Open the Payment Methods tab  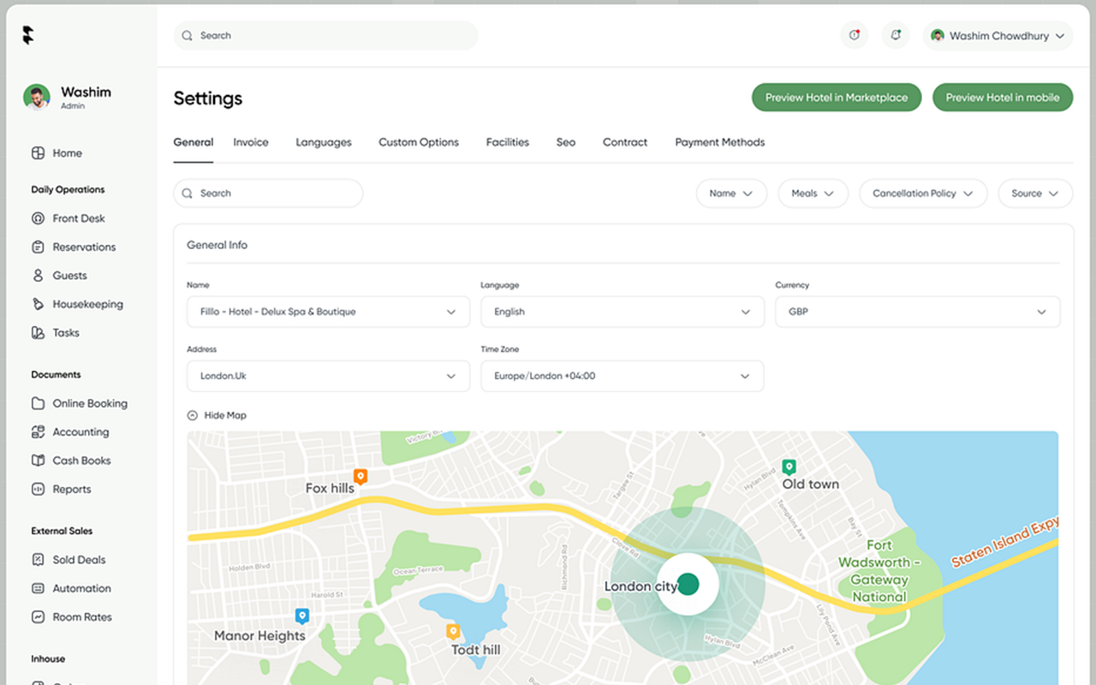click(x=719, y=142)
